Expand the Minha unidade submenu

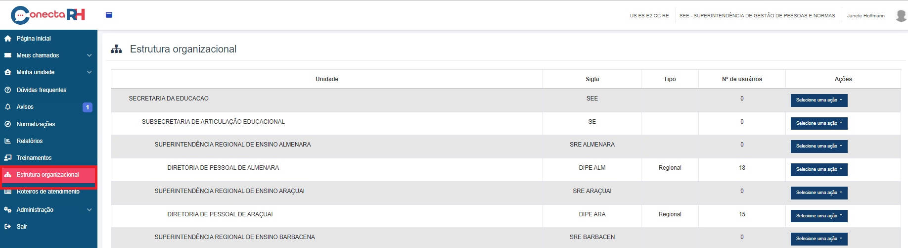[x=89, y=72]
